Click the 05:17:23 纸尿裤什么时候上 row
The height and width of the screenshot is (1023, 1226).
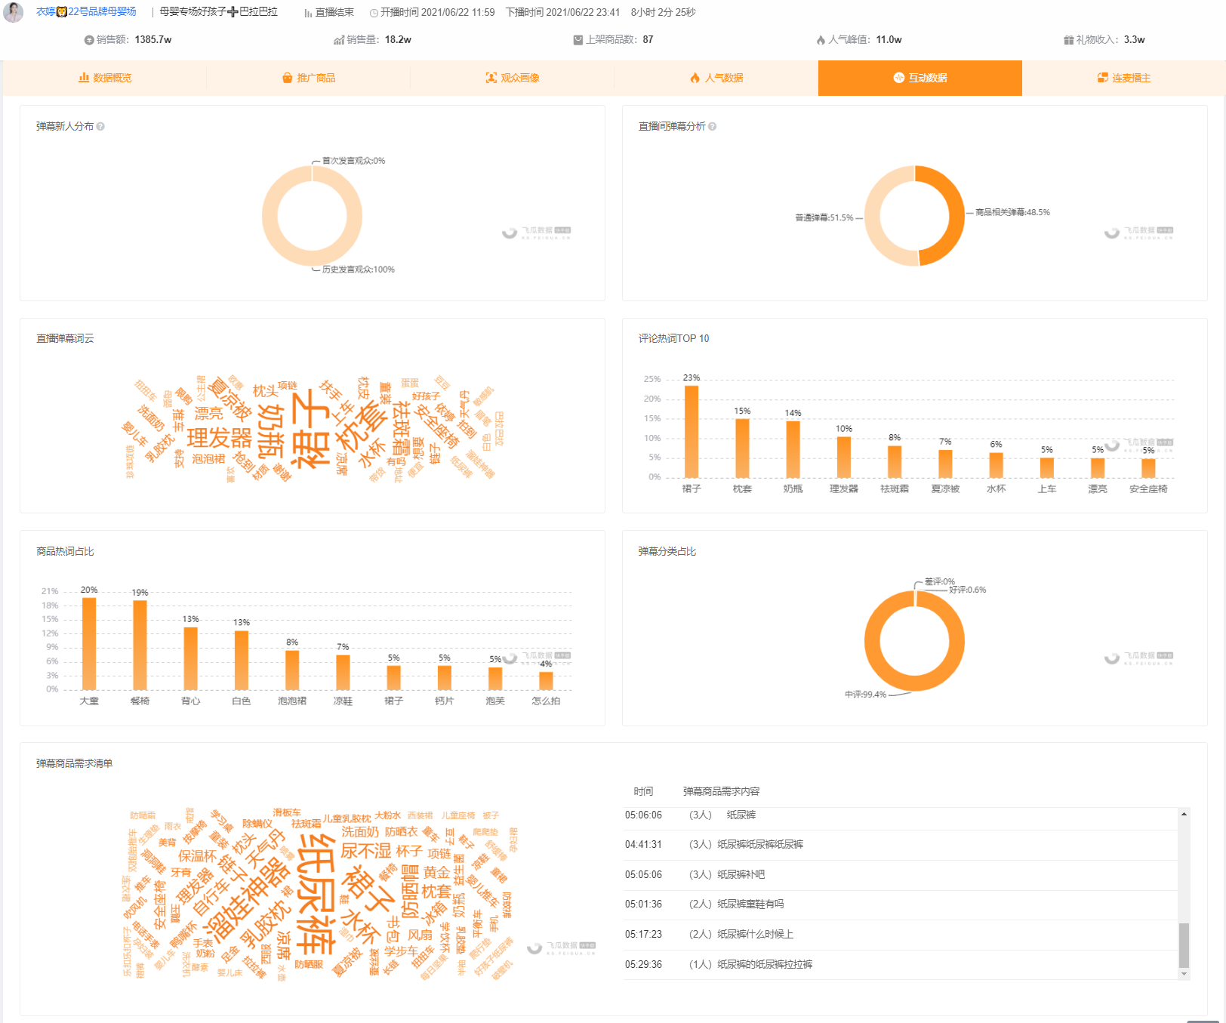(901, 935)
